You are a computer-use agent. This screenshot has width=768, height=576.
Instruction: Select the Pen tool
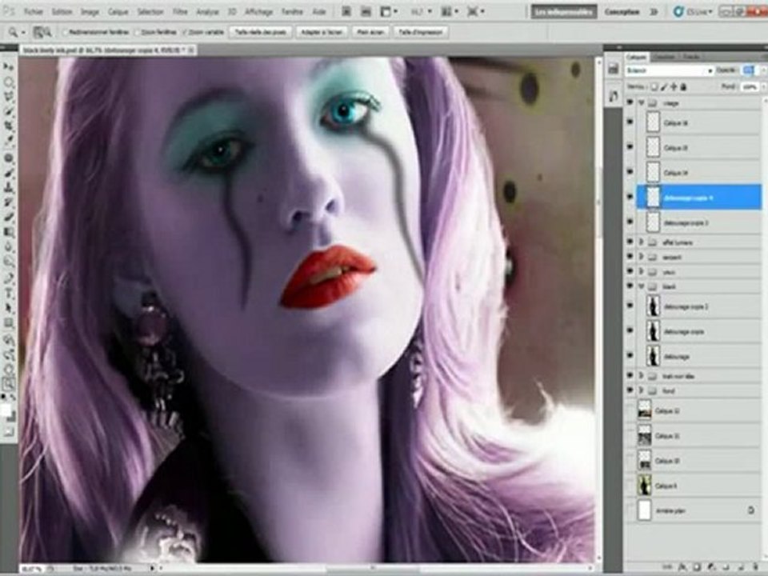tap(8, 278)
